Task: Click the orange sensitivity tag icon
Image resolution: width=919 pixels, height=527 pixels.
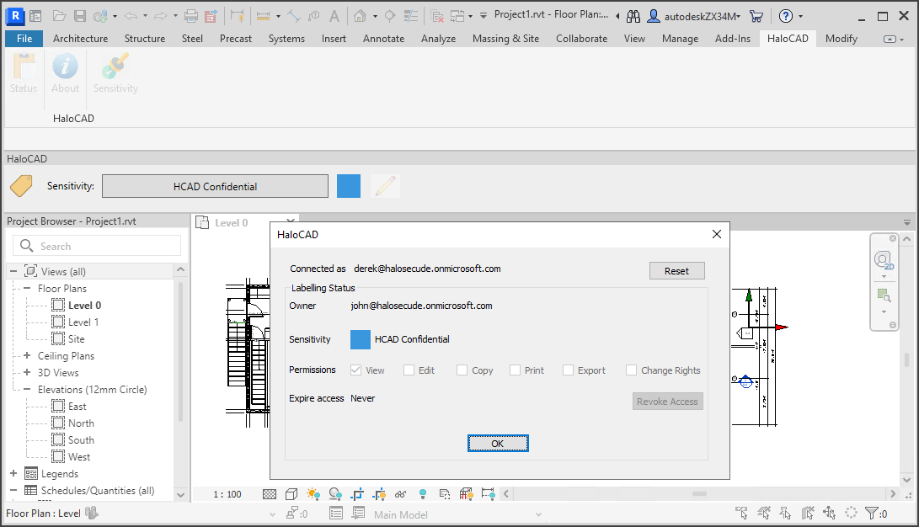Action: click(21, 186)
